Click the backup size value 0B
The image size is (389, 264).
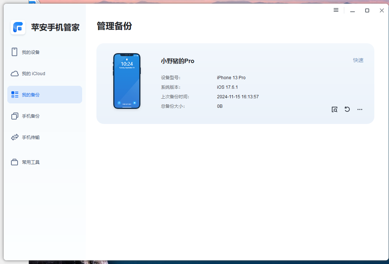click(220, 106)
